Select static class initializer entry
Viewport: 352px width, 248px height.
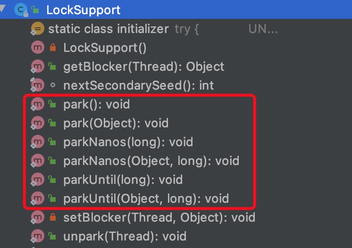(109, 29)
